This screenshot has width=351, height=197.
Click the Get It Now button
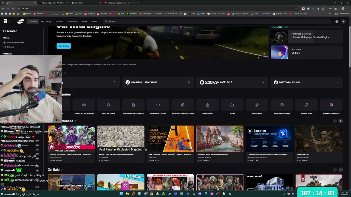64,46
